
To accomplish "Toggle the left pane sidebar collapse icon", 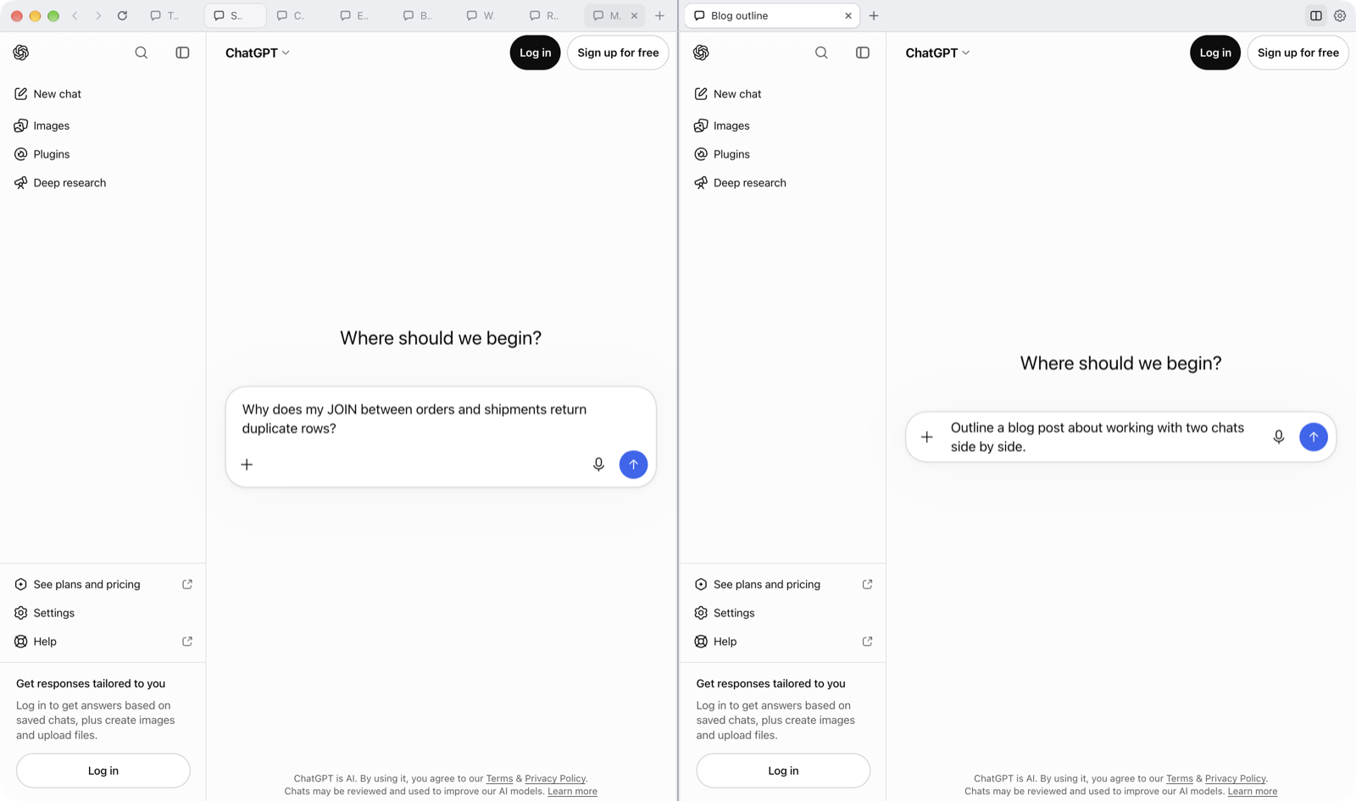I will coord(182,53).
